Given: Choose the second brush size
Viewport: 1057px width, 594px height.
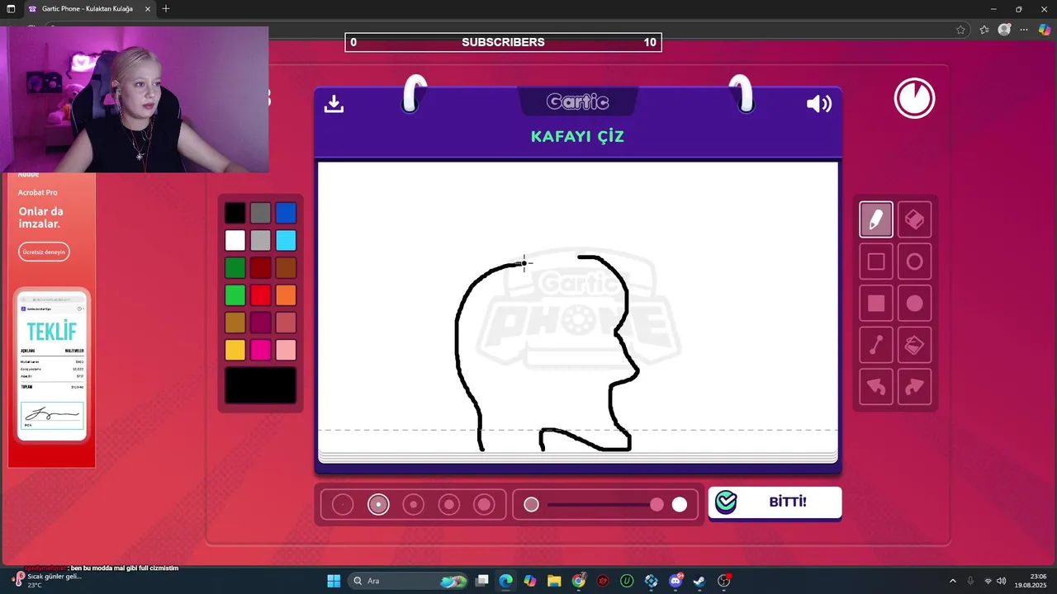Looking at the screenshot, I should (x=378, y=504).
